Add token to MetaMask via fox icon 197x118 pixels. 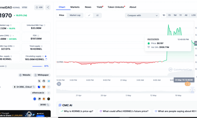click(x=44, y=87)
